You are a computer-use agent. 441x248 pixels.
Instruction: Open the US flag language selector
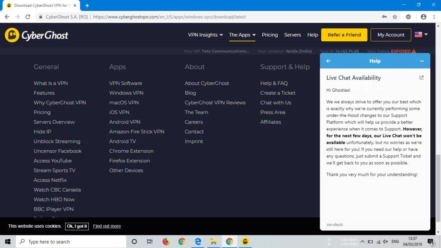pyautogui.click(x=418, y=35)
